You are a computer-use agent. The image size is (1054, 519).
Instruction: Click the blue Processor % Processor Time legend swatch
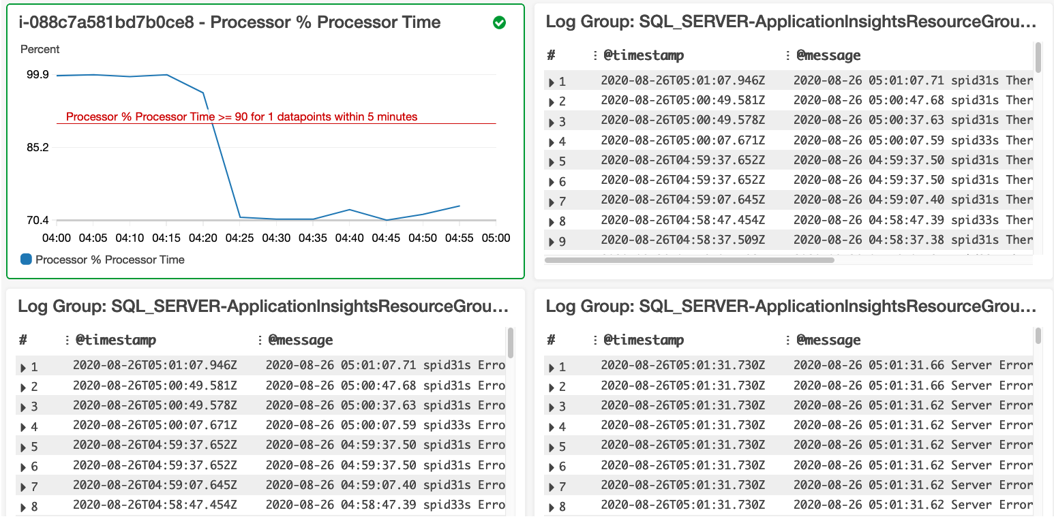(26, 259)
